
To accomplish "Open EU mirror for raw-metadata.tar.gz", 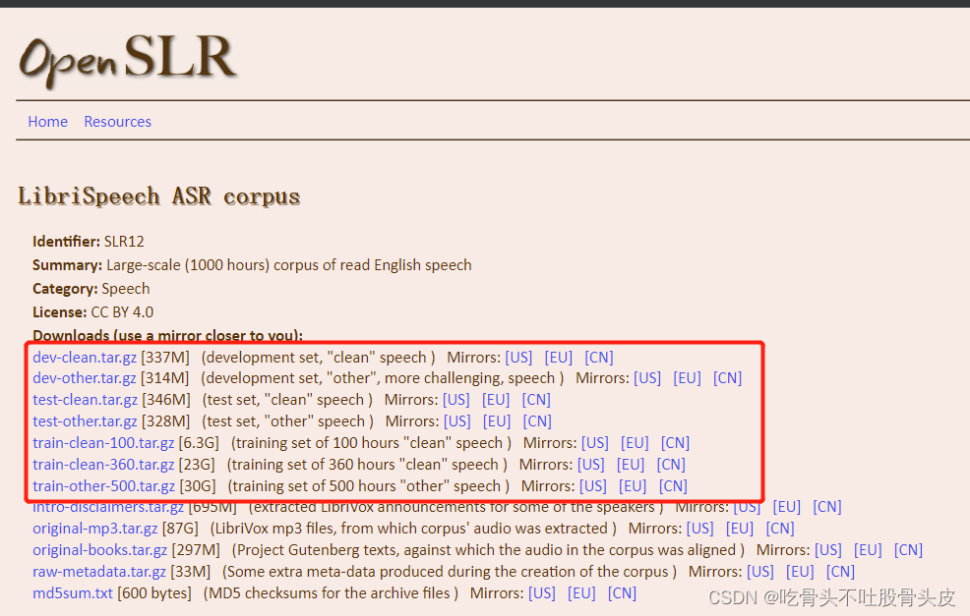I will point(800,572).
